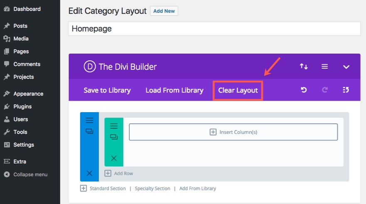Image resolution: width=366 pixels, height=204 pixels.
Task: Open green row settings hamburger icon
Action: tap(114, 126)
